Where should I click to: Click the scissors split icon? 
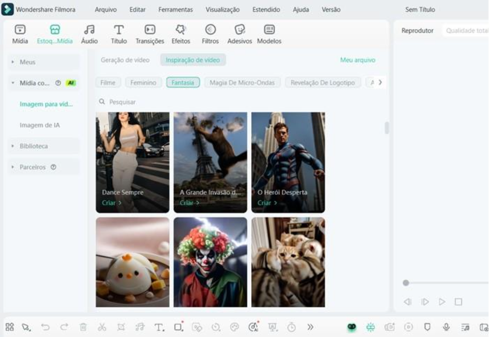(x=102, y=327)
